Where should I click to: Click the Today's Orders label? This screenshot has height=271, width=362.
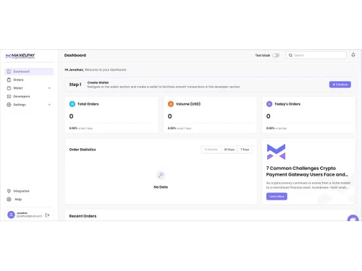tap(287, 104)
